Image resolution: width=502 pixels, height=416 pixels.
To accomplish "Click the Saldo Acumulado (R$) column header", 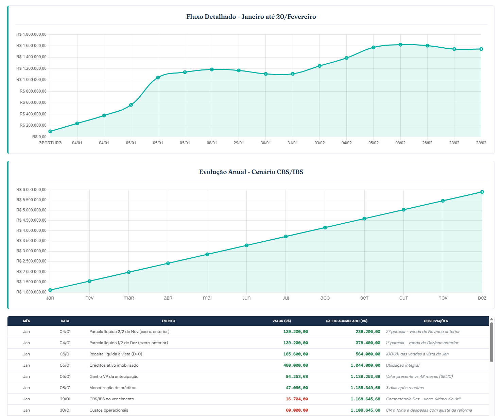I will (x=346, y=321).
